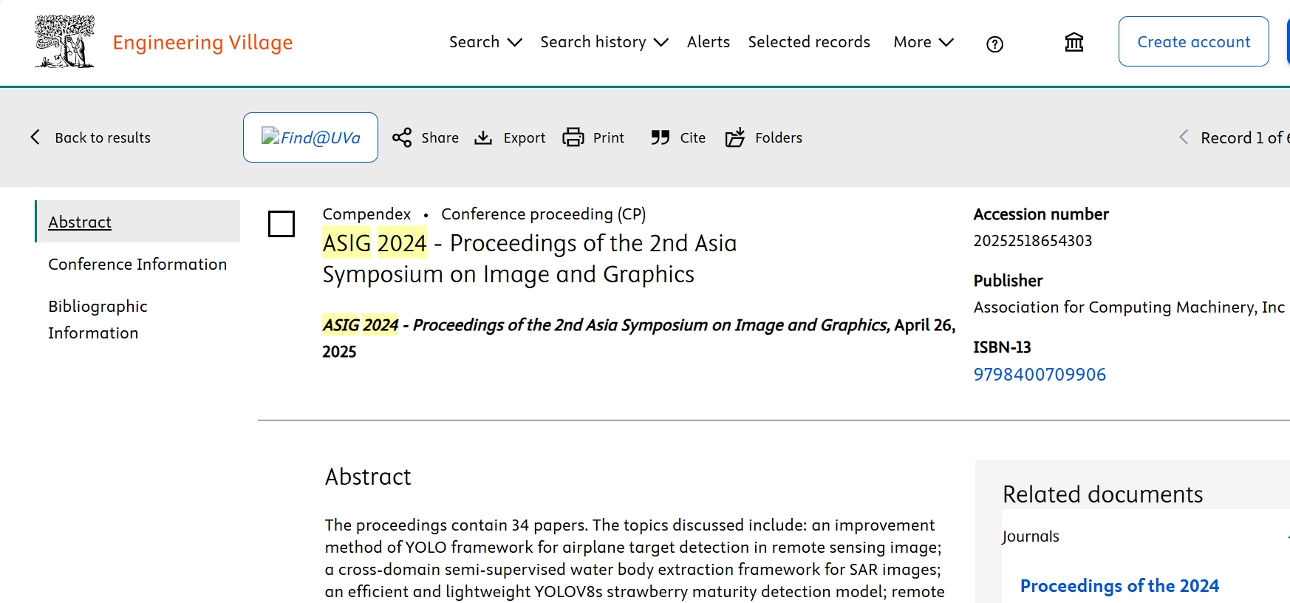The image size is (1290, 603).
Task: Expand the More dropdown menu
Action: coord(924,42)
